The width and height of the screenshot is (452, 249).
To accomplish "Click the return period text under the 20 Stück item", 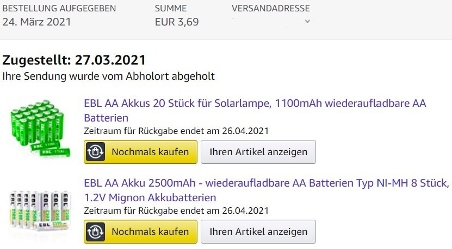I will 176,131.
